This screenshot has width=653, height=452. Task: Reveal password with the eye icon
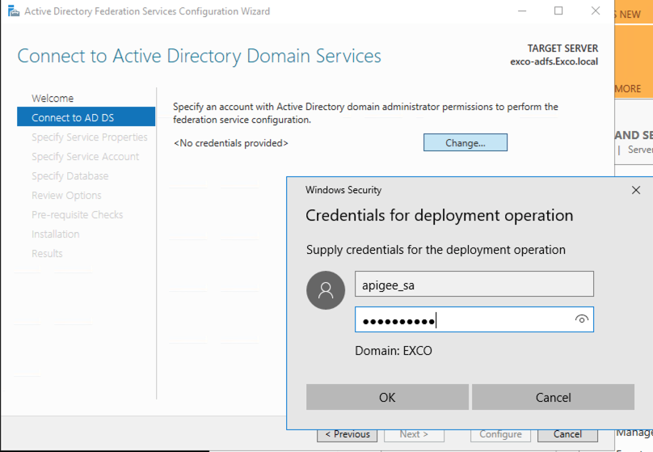[580, 319]
